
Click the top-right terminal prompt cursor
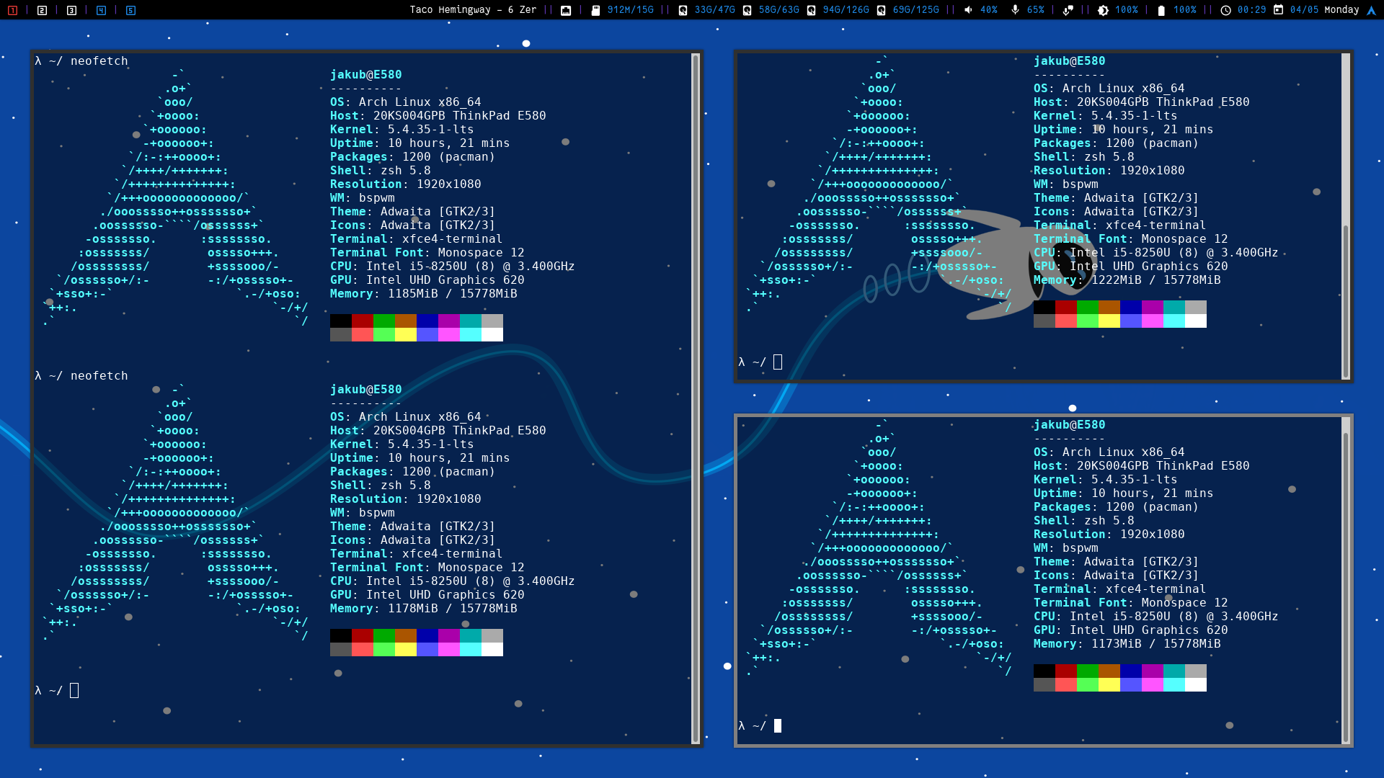coord(778,362)
